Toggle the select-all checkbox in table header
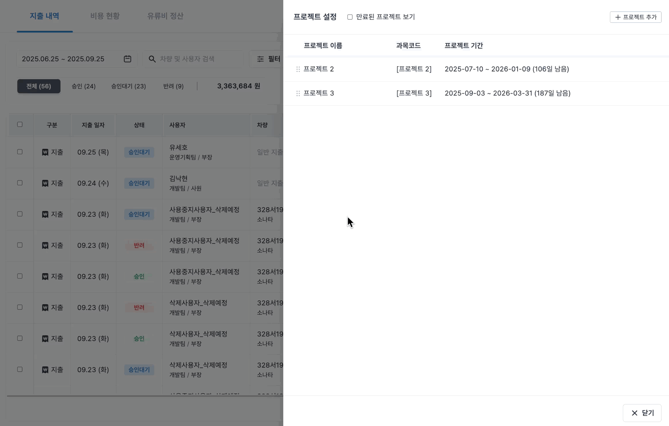The width and height of the screenshot is (669, 426). pyautogui.click(x=20, y=124)
